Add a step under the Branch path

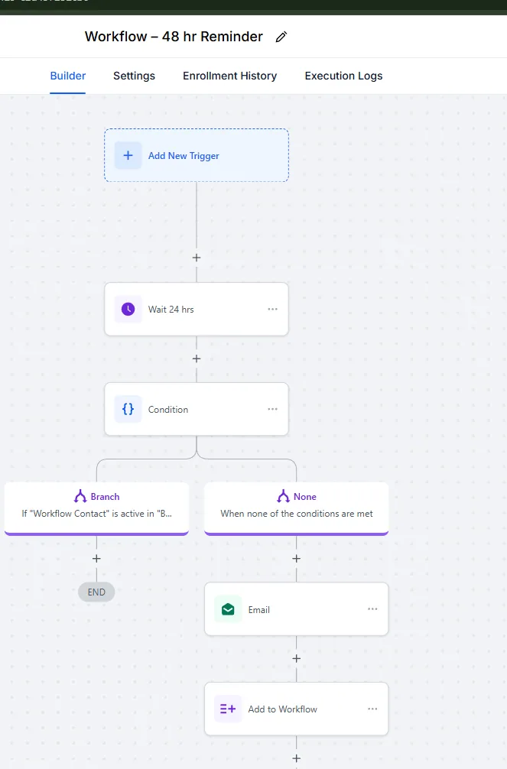point(96,559)
